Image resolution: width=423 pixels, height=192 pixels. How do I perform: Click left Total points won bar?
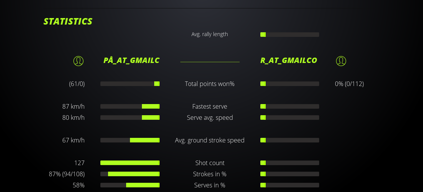point(130,84)
